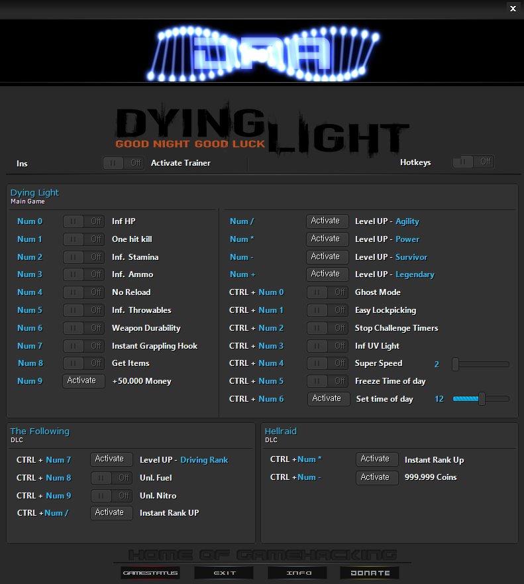Image resolution: width=524 pixels, height=584 pixels.
Task: Activate The Following Instant Rank UP
Action: tap(112, 513)
